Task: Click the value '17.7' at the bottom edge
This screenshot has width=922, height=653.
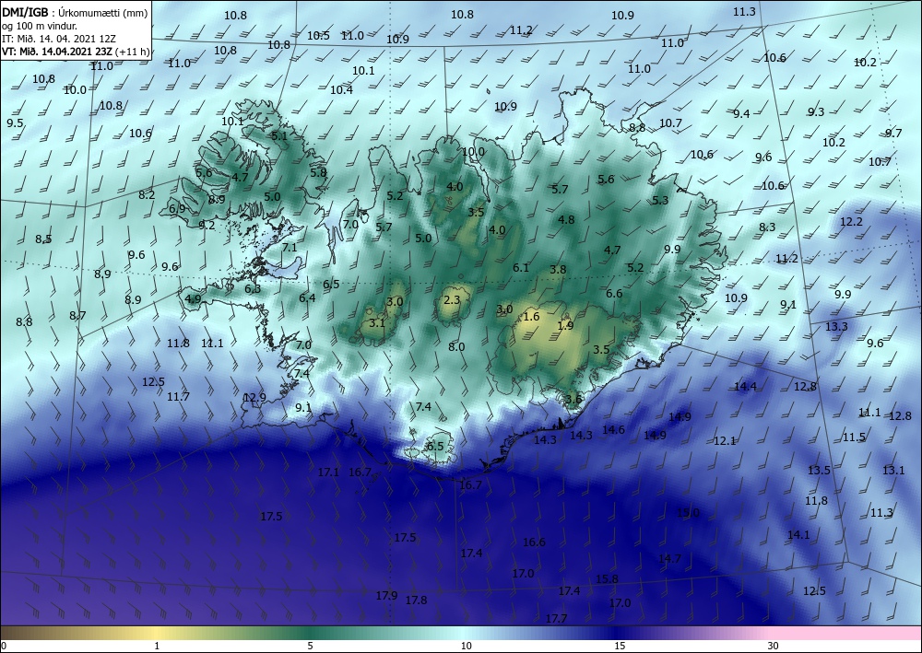Action: (556, 618)
